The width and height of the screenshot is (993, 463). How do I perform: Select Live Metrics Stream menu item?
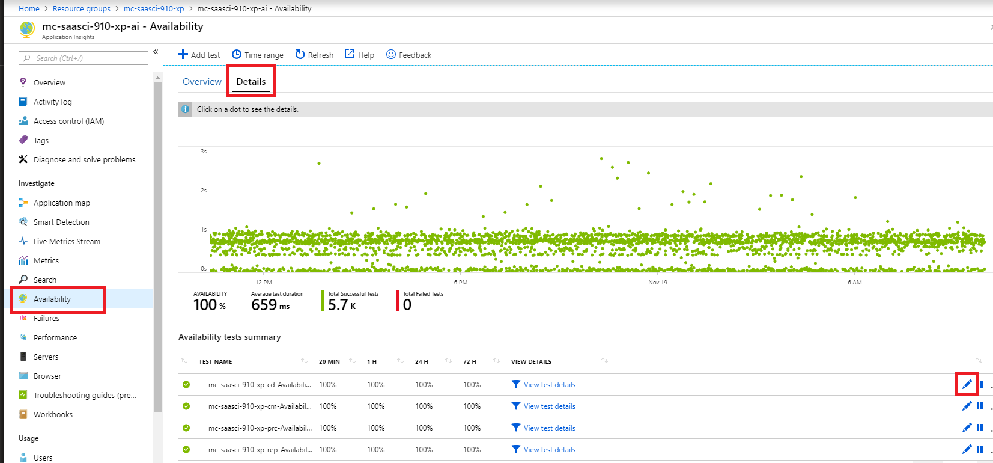click(x=67, y=241)
